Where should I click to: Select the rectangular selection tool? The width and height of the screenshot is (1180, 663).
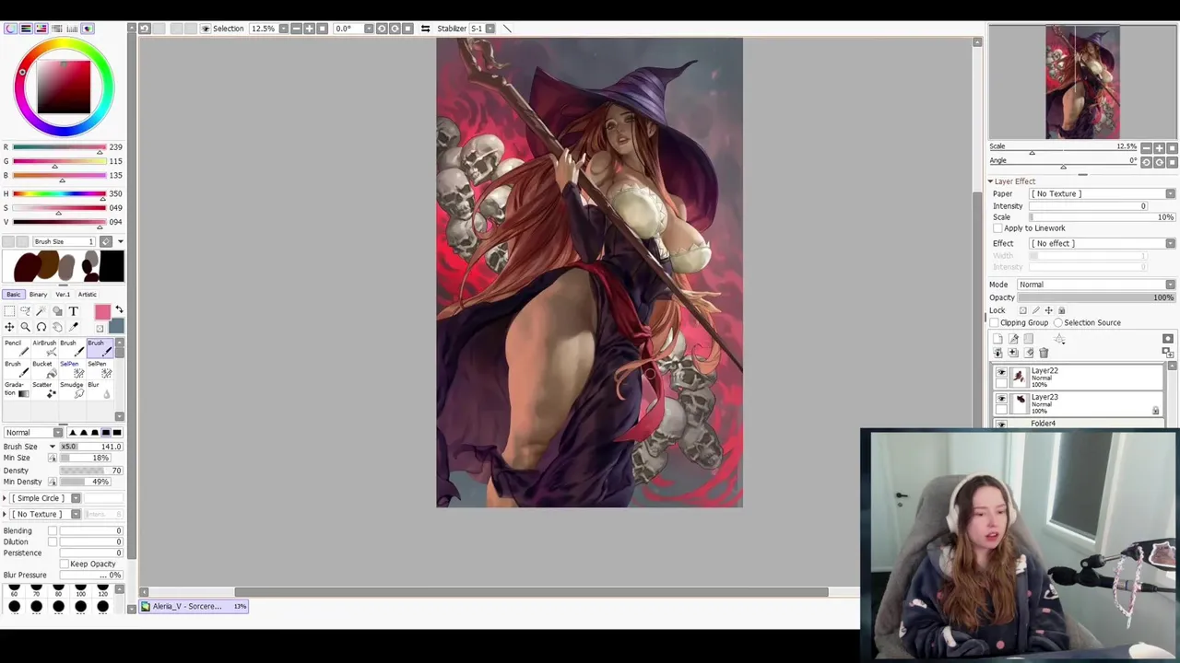(x=9, y=311)
